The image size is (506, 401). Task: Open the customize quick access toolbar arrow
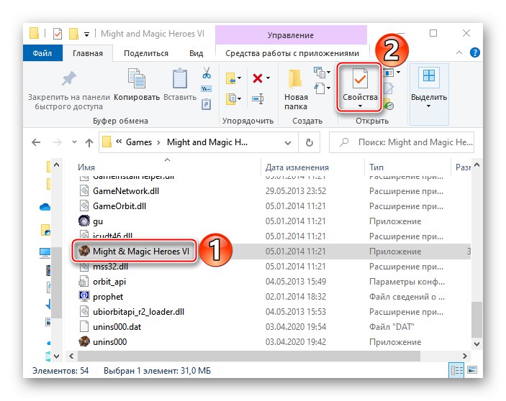coord(86,34)
